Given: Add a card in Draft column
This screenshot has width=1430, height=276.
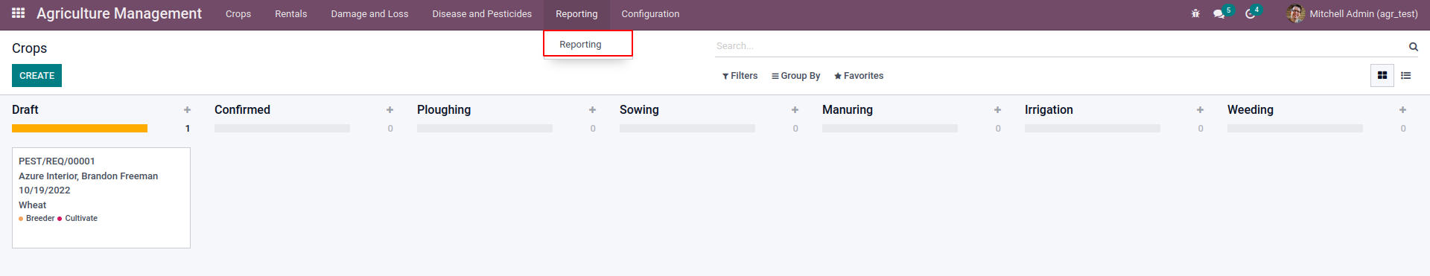Looking at the screenshot, I should [x=187, y=109].
